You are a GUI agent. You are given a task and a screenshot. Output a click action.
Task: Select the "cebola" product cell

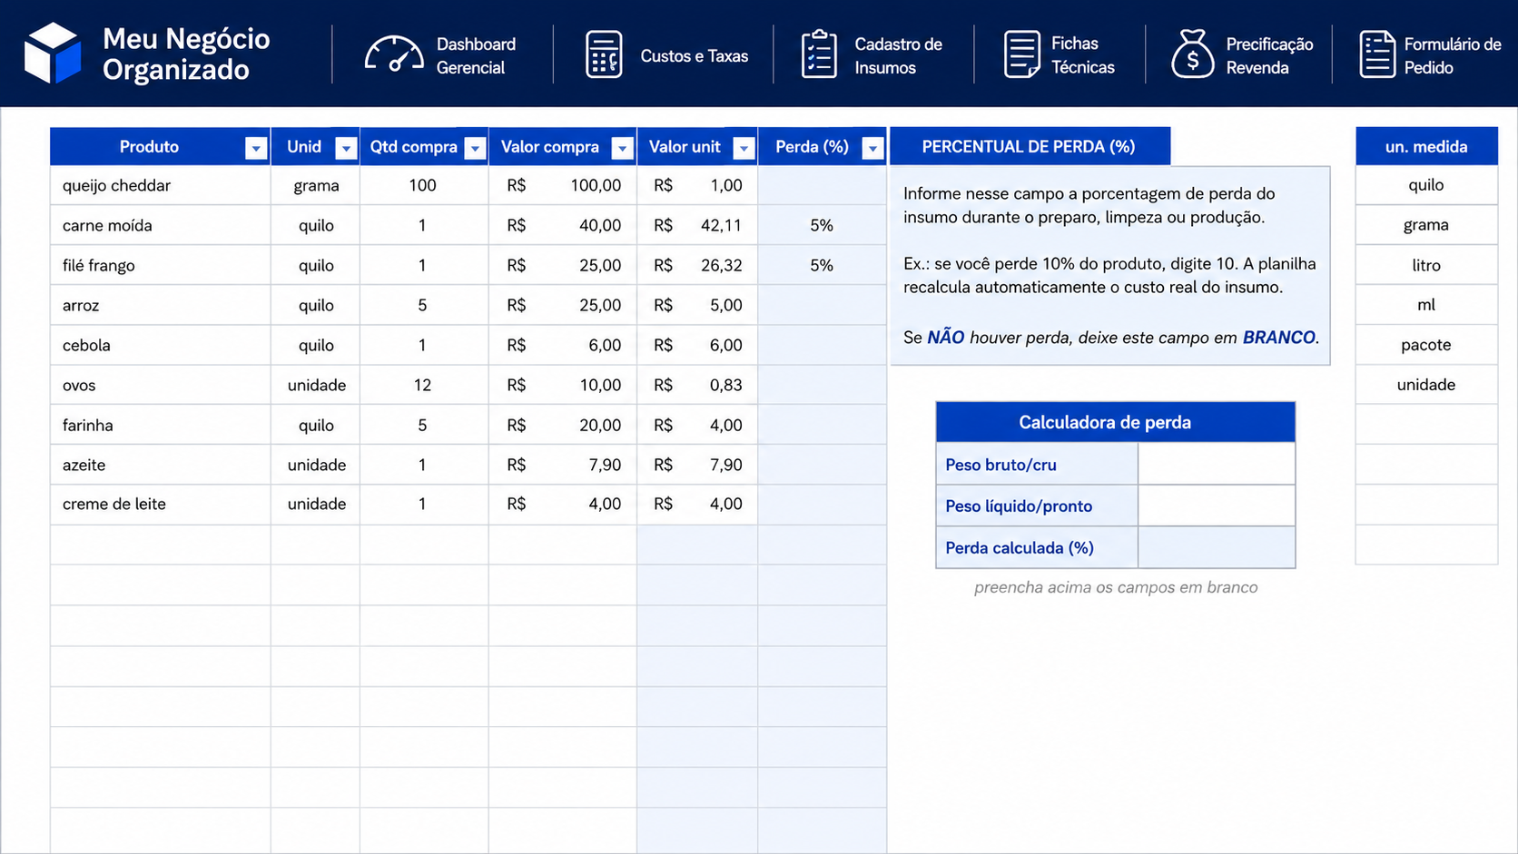point(161,345)
